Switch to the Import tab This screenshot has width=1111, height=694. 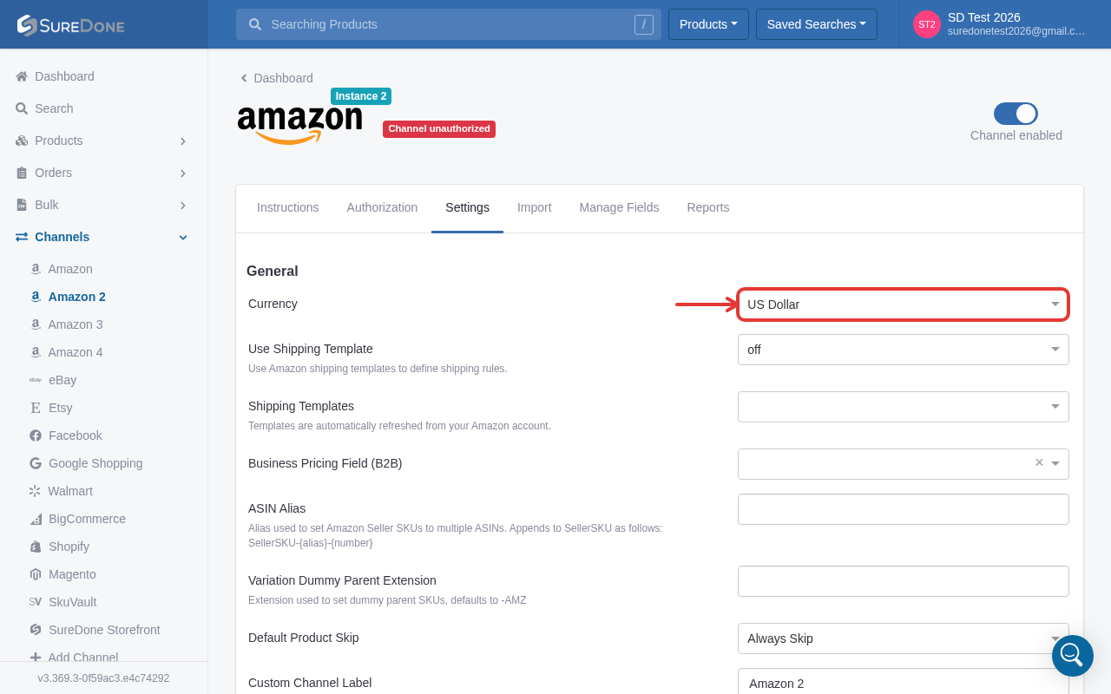pos(535,207)
